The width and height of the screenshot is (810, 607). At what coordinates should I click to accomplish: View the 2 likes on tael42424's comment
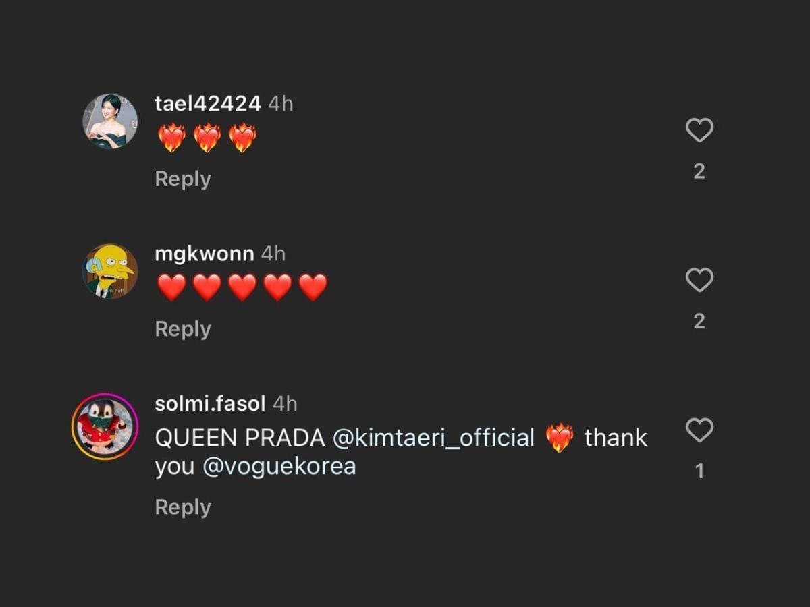coord(699,171)
